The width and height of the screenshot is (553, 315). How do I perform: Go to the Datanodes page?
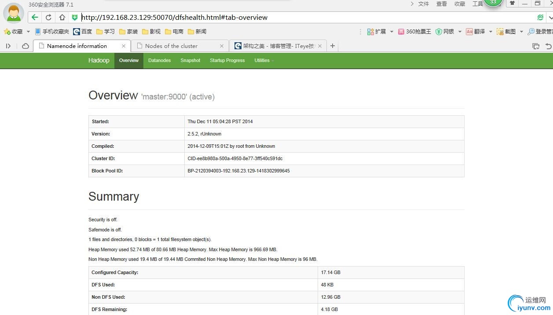[x=159, y=61]
